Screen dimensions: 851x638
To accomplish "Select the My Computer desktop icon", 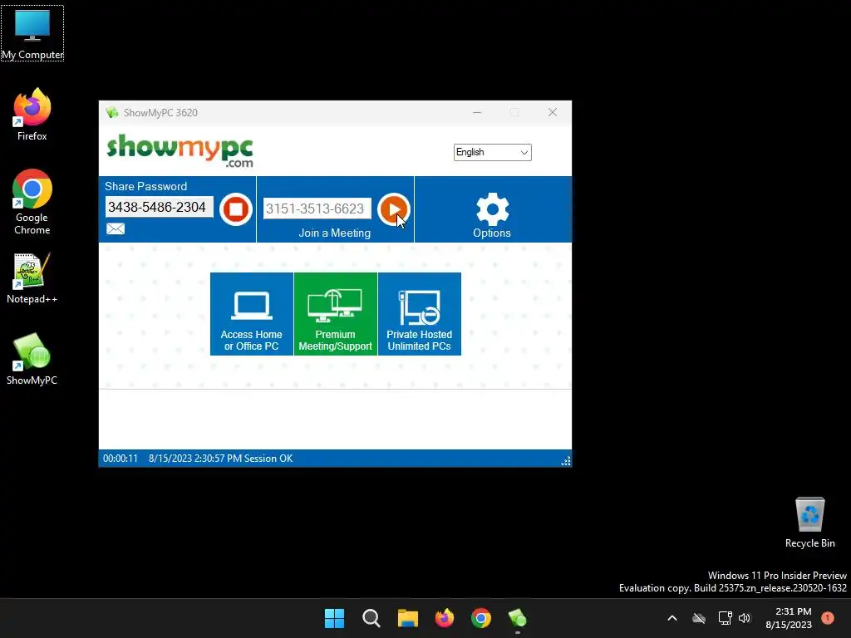I will click(x=32, y=33).
